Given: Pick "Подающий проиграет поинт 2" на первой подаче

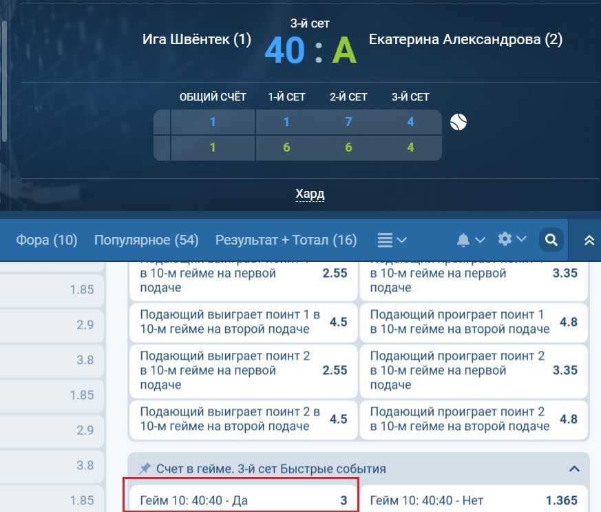Looking at the screenshot, I should coord(474,371).
